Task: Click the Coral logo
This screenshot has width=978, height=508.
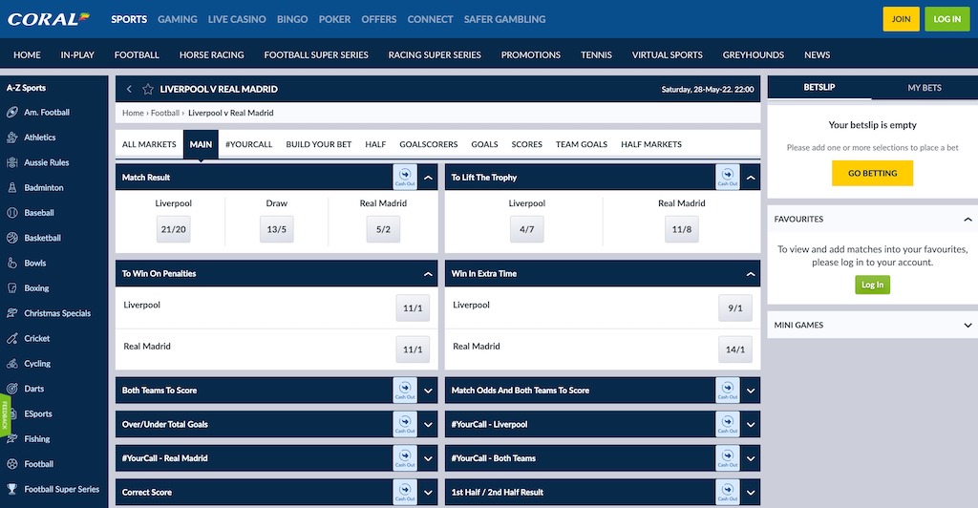Action: (49, 19)
